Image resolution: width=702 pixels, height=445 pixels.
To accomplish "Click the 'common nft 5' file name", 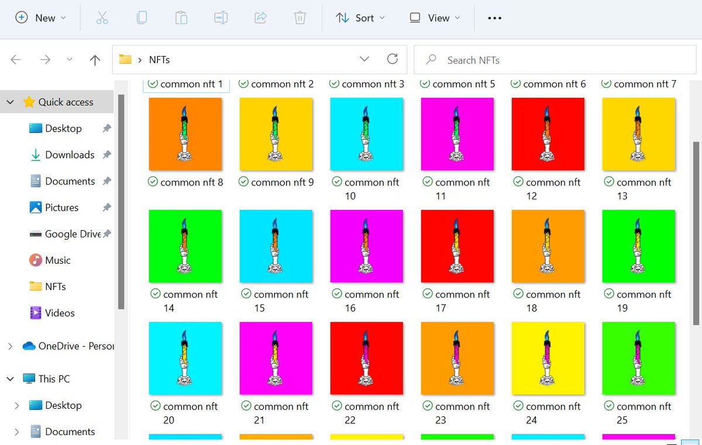I will click(x=464, y=84).
